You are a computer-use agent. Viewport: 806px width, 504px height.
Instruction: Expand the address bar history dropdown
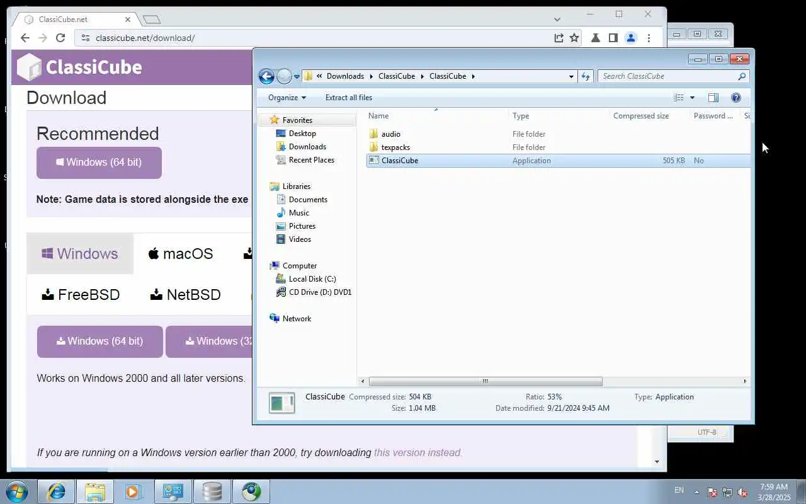[x=571, y=76]
